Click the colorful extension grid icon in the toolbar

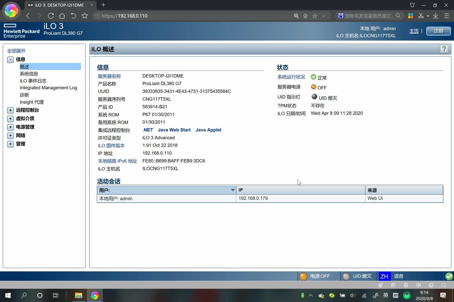coord(410,16)
